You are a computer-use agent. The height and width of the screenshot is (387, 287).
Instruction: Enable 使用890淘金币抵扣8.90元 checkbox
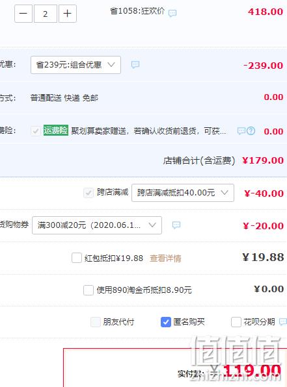click(x=89, y=290)
